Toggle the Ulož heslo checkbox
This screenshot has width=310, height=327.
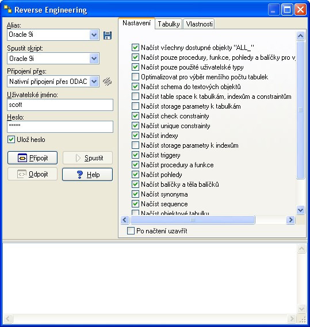coord(11,140)
